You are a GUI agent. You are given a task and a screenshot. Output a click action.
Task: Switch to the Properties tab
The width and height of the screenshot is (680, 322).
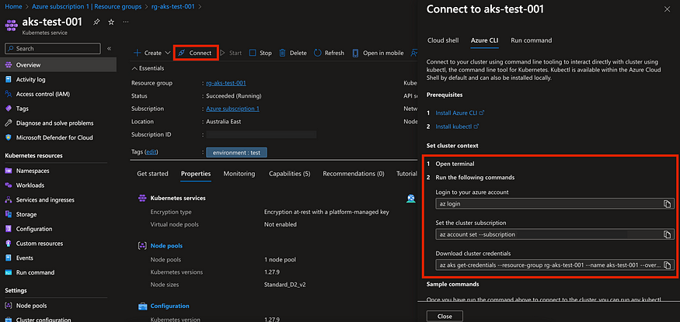[x=196, y=174]
